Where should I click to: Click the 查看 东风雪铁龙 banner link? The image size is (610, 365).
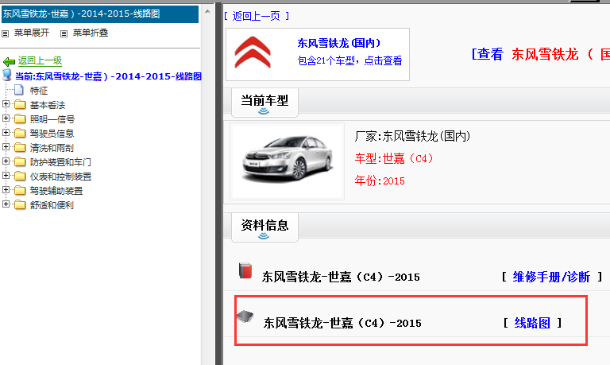tap(540, 55)
